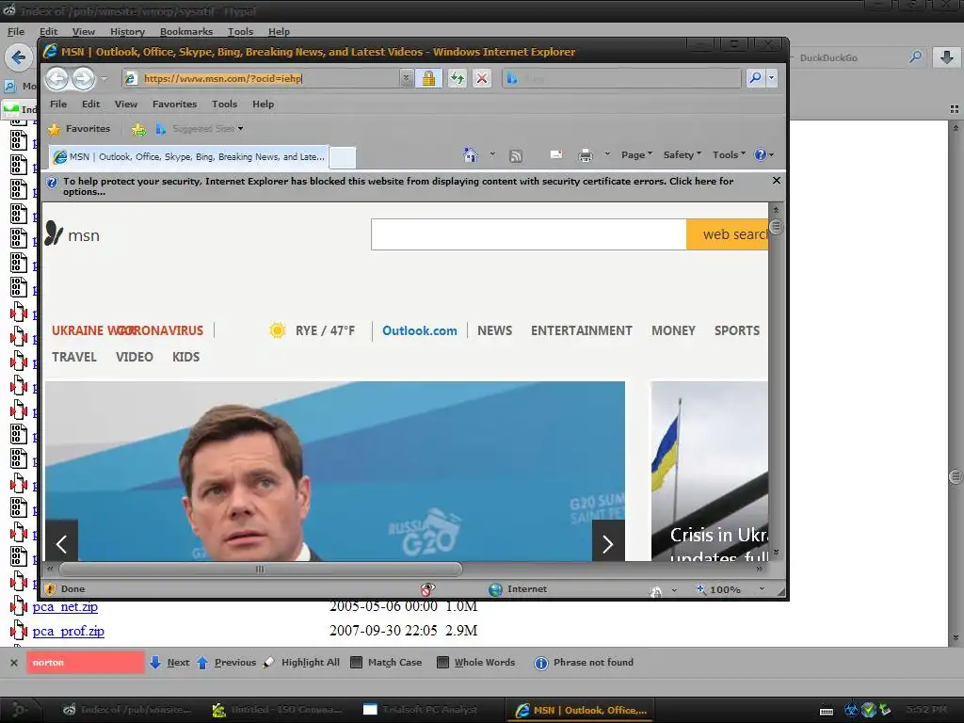Open the Outlook.com link
Screen dimensions: 964x723
click(x=420, y=330)
